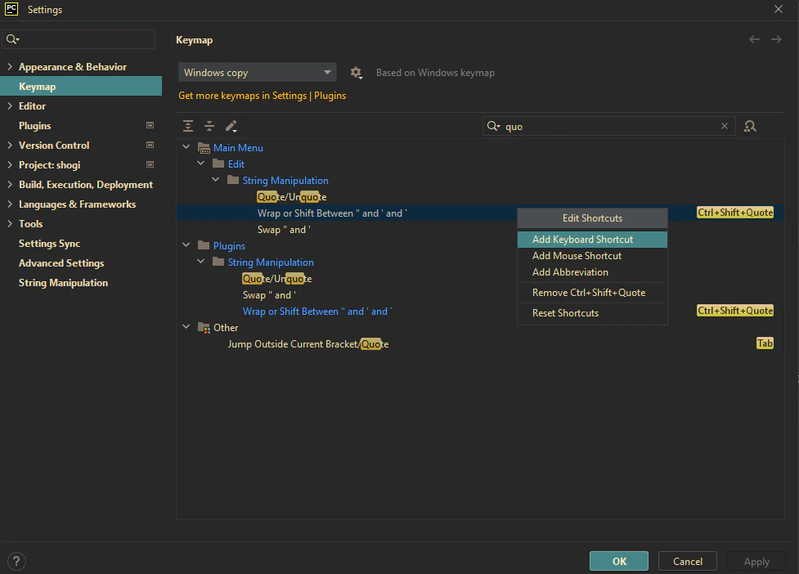
Task: Expand Appearance & Behavior section
Action: coord(10,67)
